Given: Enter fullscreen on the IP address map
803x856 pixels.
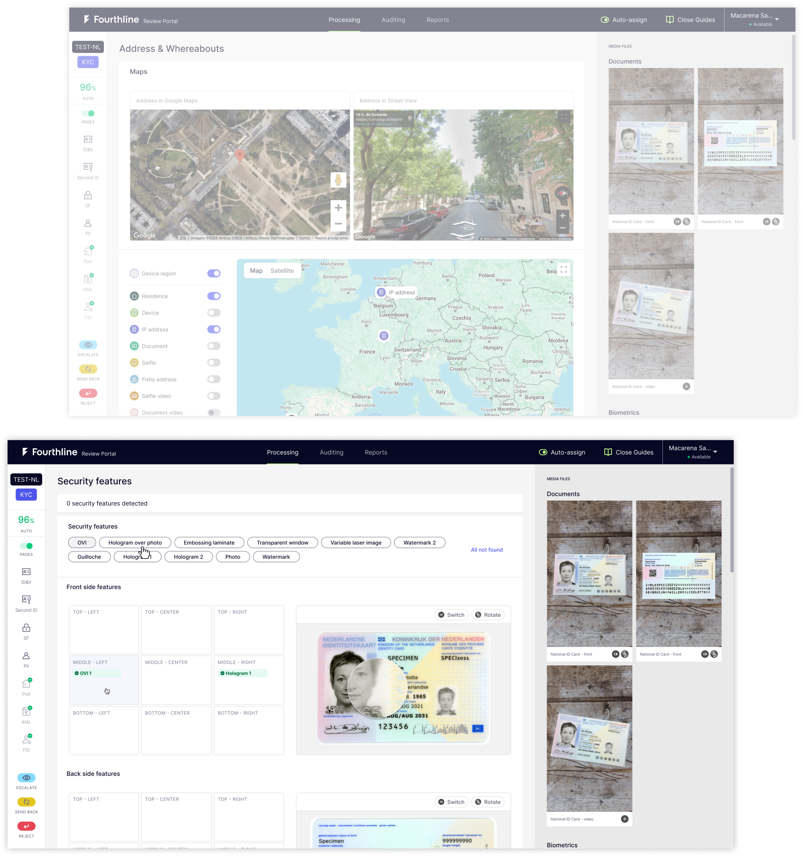Looking at the screenshot, I should pos(564,270).
